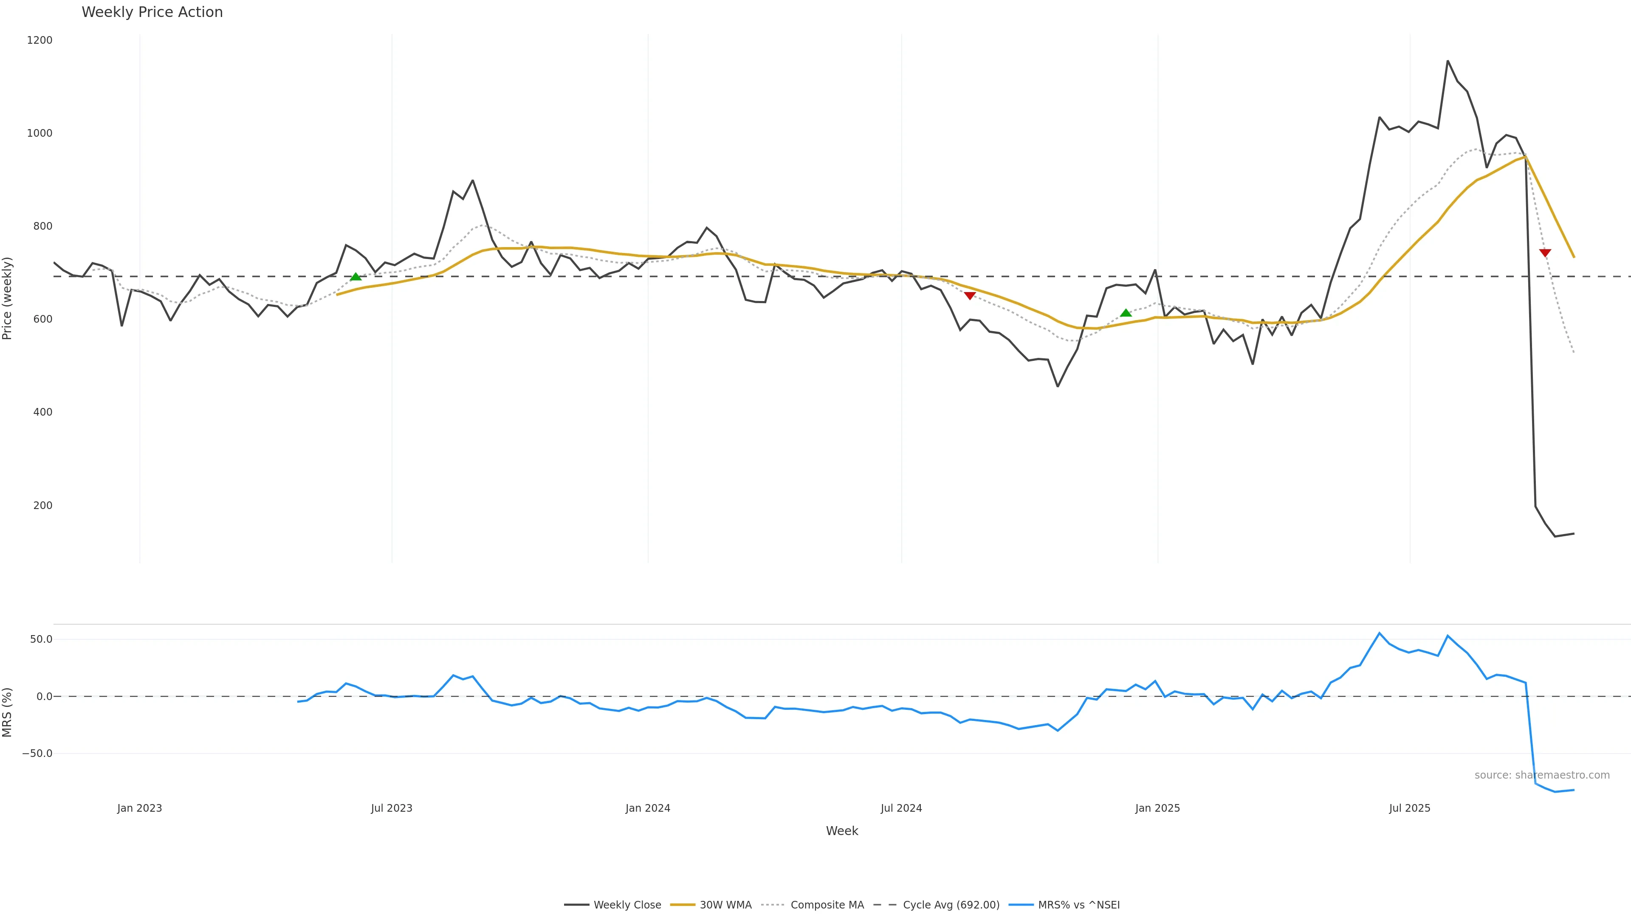Viewport: 1631px width, 917px height.
Task: Toggle the MRS% vs ^NSEI legend label
Action: 1079,905
